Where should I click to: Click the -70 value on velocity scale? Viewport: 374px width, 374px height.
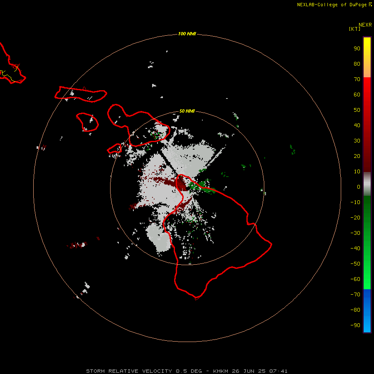(355, 294)
